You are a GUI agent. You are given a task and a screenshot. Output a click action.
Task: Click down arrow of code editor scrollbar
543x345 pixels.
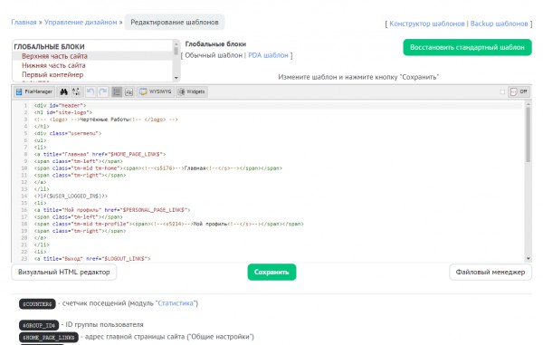(529, 258)
